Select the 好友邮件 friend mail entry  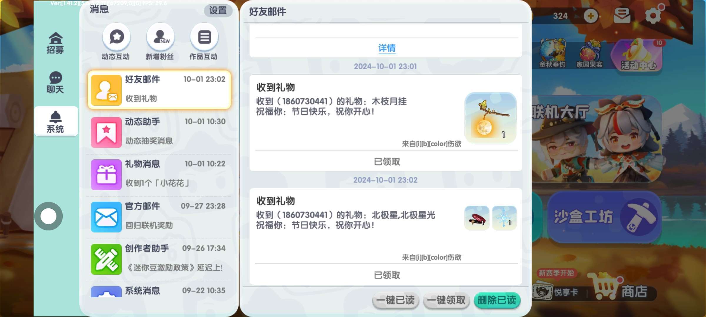click(159, 90)
